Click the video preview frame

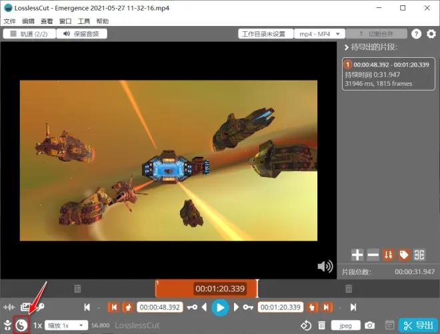point(169,160)
